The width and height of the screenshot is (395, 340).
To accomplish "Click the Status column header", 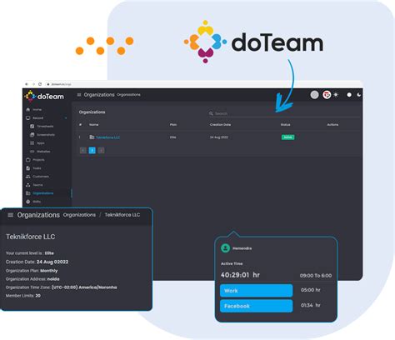I will click(x=285, y=124).
